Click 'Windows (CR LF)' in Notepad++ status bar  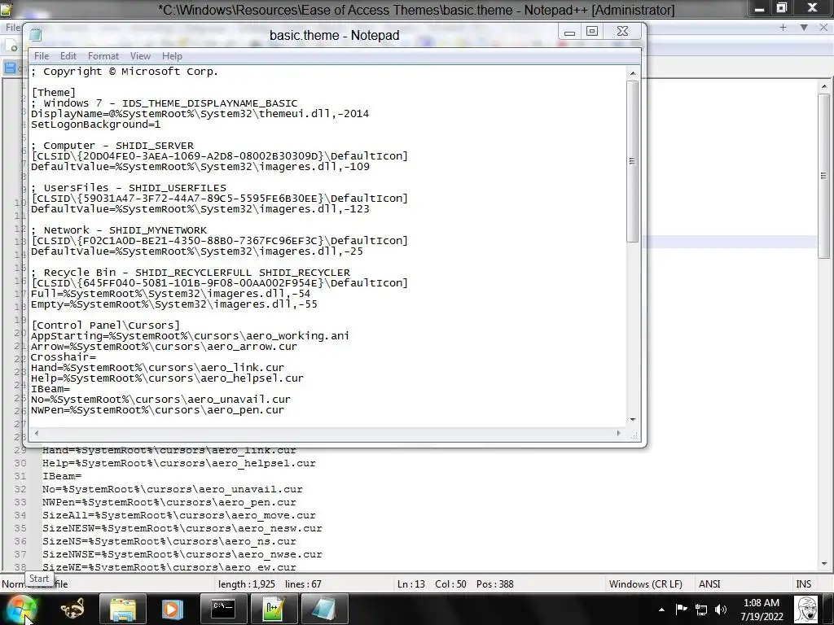tap(645, 584)
